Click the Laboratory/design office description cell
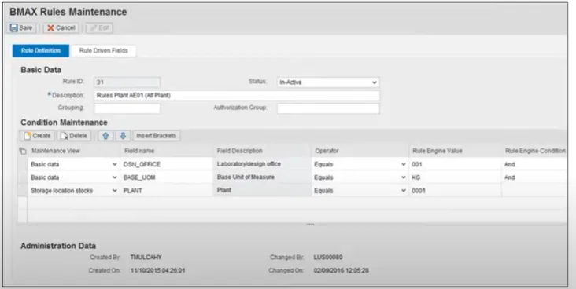This screenshot has height=289, width=576. click(x=262, y=164)
